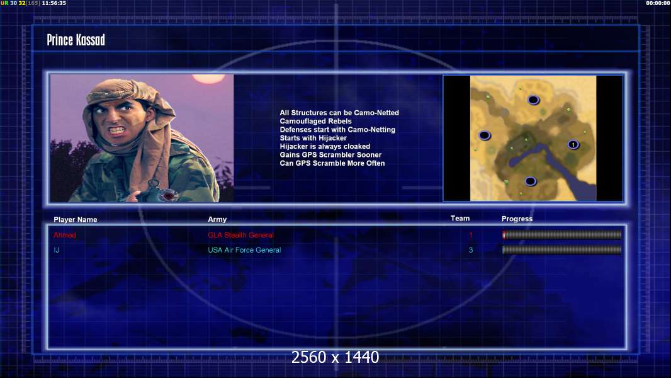Viewport: 671px width, 378px height.
Task: Click 'Gains GPS Scrambler Sooner' line
Action: click(330, 154)
